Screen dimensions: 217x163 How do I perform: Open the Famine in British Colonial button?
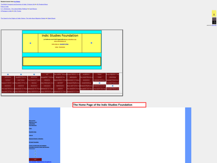(x=8, y=83)
